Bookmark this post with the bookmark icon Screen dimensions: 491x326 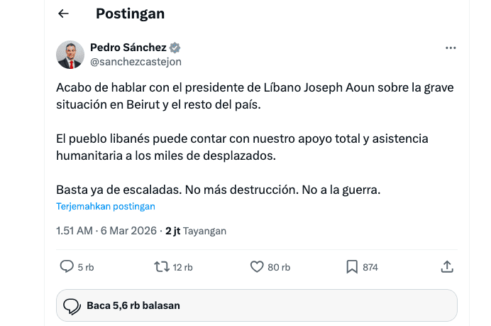(351, 267)
